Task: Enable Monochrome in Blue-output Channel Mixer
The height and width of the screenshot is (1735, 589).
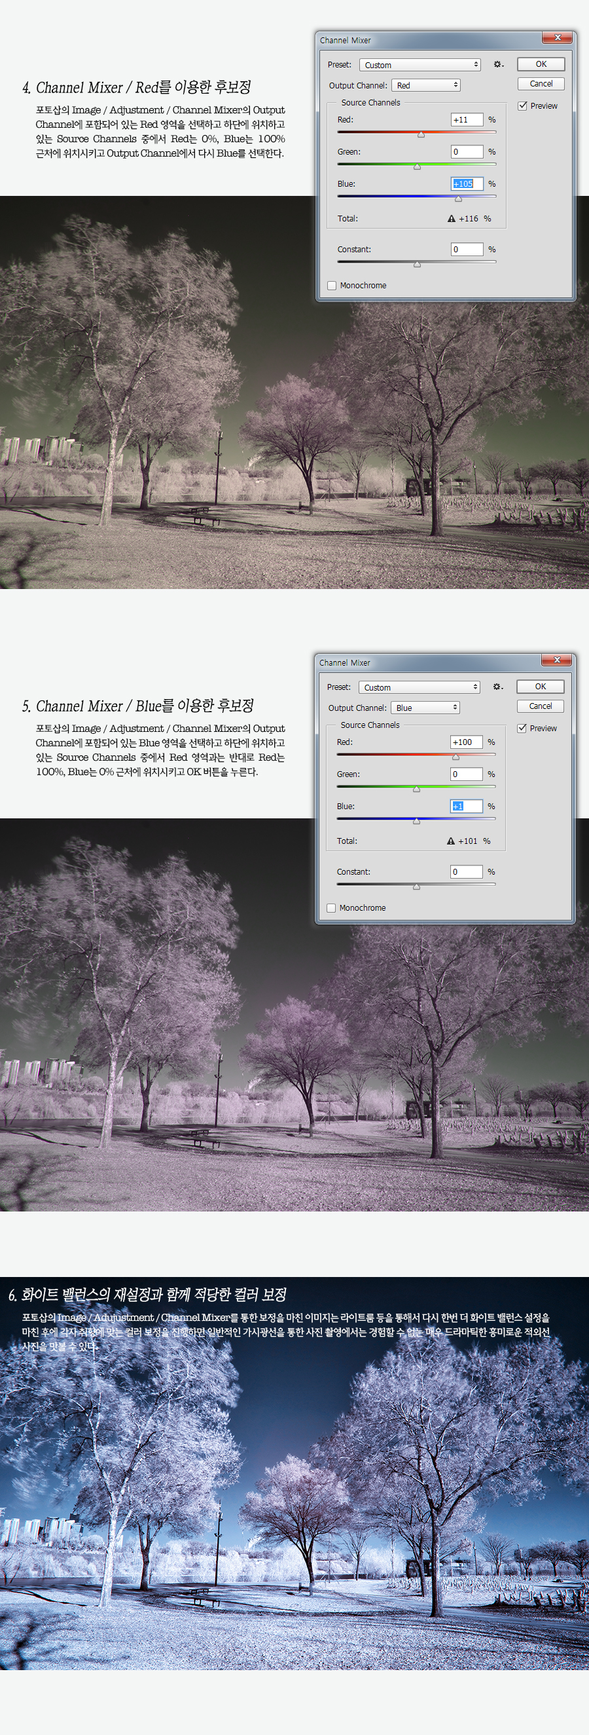Action: click(x=330, y=908)
